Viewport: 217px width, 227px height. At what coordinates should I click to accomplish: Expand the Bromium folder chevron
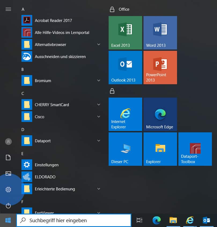click(x=99, y=80)
